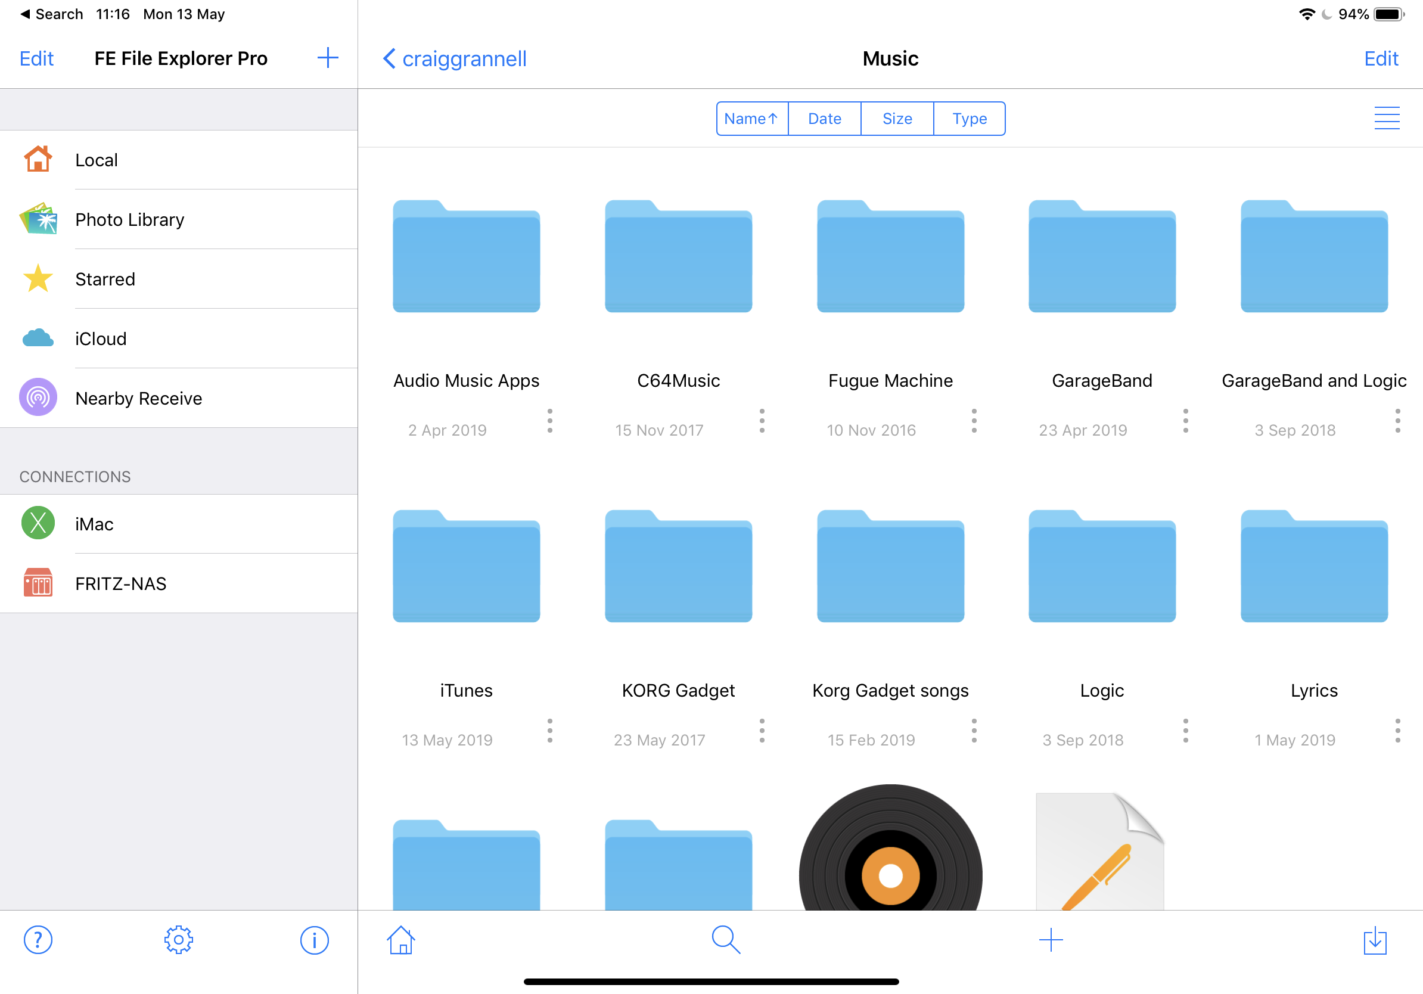
Task: Open the iTunes folder
Action: point(466,566)
